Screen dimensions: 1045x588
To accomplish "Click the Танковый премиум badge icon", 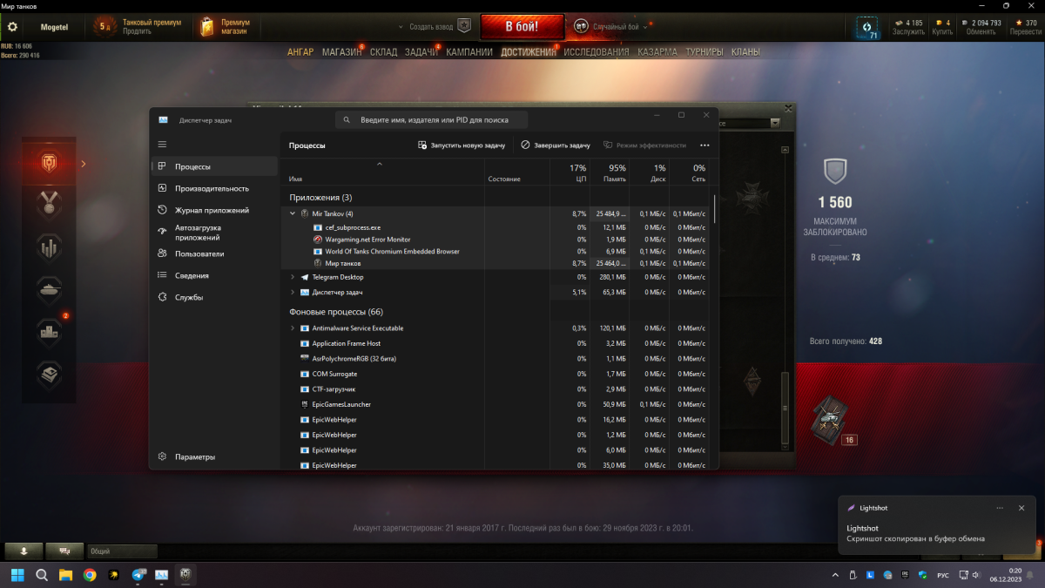I will [x=105, y=27].
